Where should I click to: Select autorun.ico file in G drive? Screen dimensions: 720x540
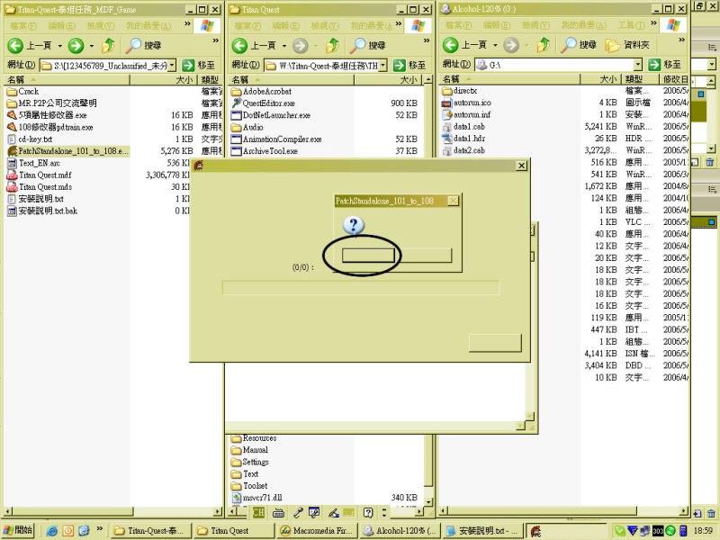pos(466,103)
